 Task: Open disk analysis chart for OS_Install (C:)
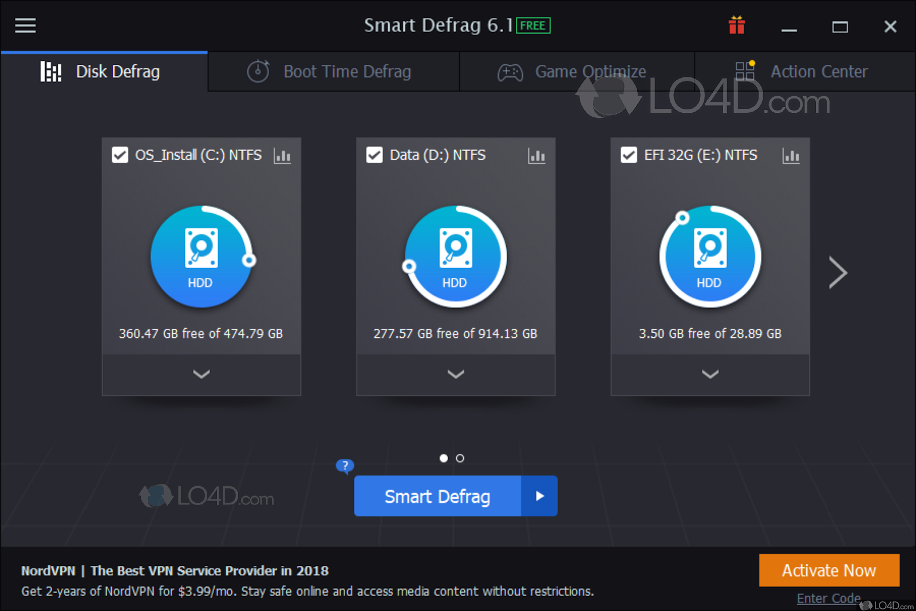point(282,156)
